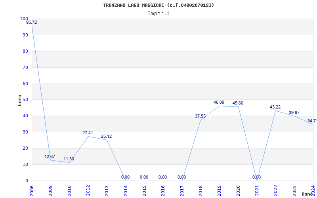Click the y-axis tick 10
The image size is (317, 198).
(25, 164)
